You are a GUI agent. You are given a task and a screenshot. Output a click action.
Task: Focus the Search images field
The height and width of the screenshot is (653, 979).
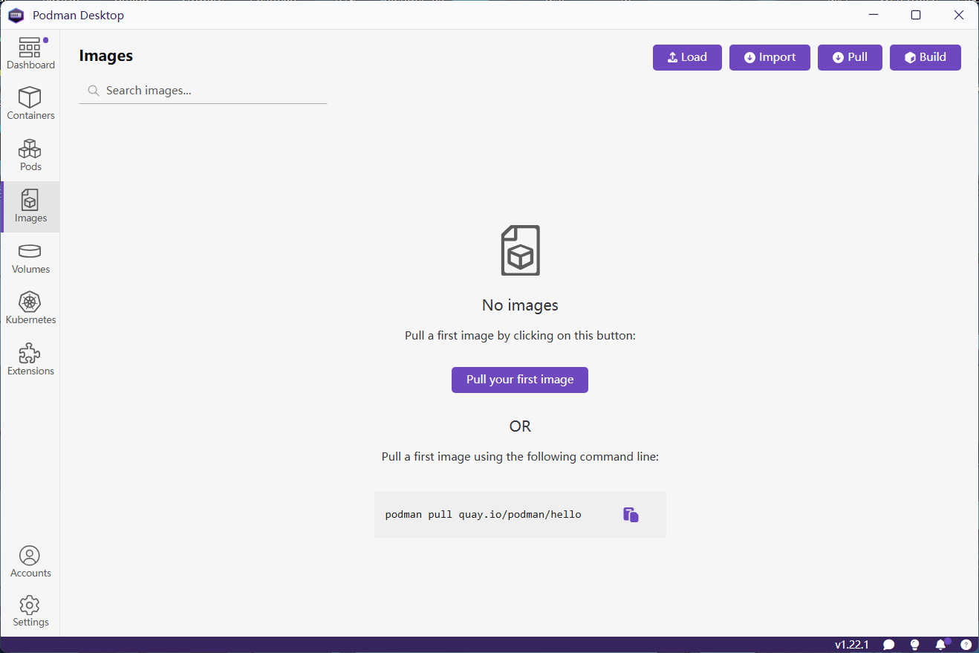click(x=203, y=91)
